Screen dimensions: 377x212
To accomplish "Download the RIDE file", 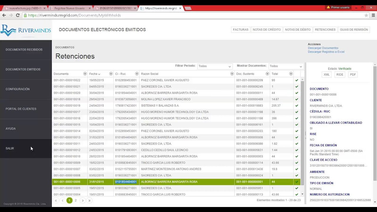I will click(340, 74).
